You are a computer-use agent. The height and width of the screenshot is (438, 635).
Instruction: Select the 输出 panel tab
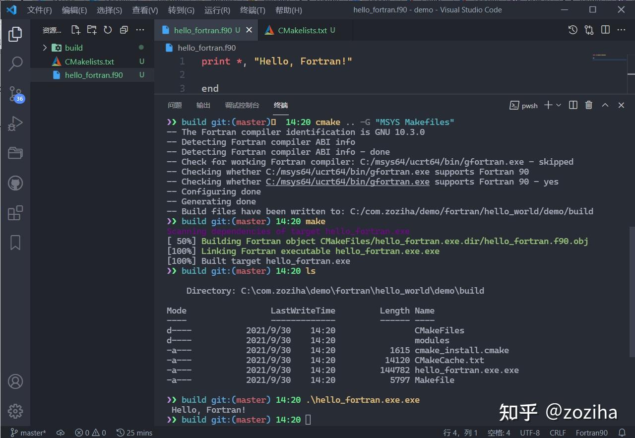[x=203, y=105]
